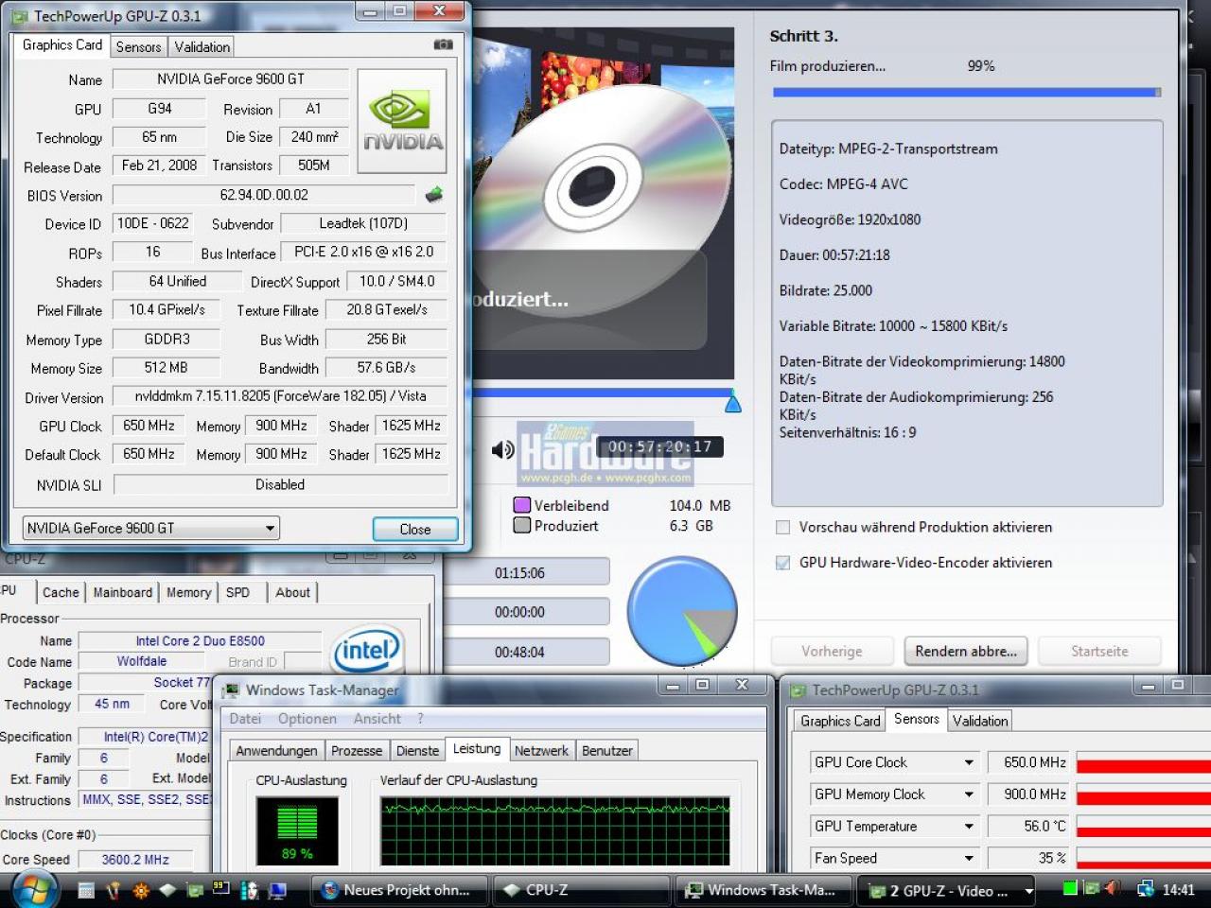Click the GPU-Z title bar icon
This screenshot has height=908, width=1211.
[x=19, y=16]
